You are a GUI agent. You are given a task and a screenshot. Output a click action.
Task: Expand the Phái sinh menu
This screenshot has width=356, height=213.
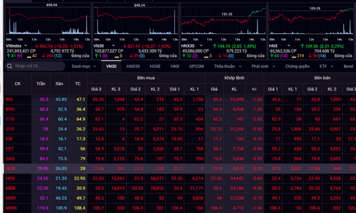[x=264, y=66]
